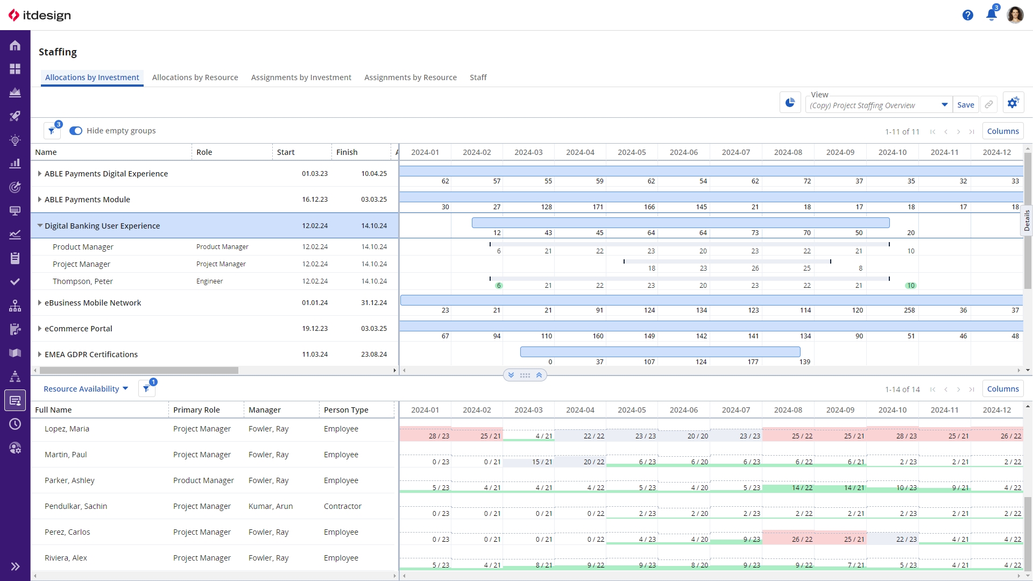Screen dimensions: 1033x581
Task: Toggle Hide empty groups switch
Action: [x=76, y=131]
